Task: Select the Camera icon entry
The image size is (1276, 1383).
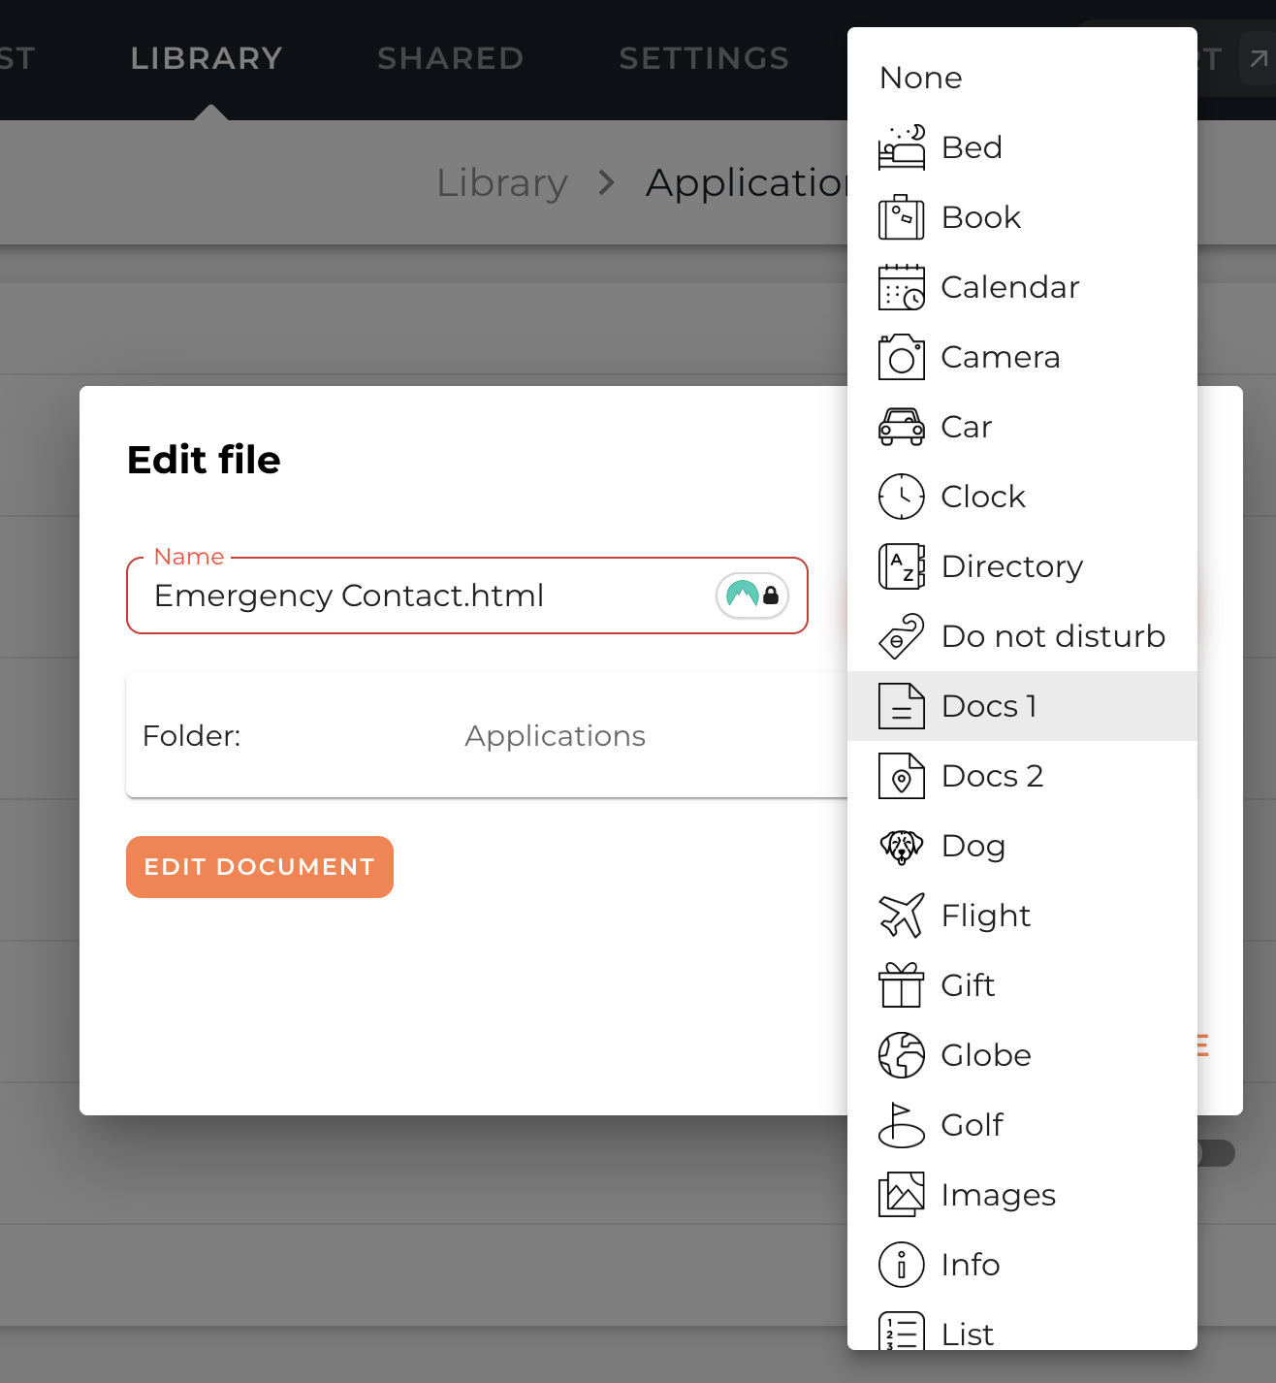Action: [1000, 357]
